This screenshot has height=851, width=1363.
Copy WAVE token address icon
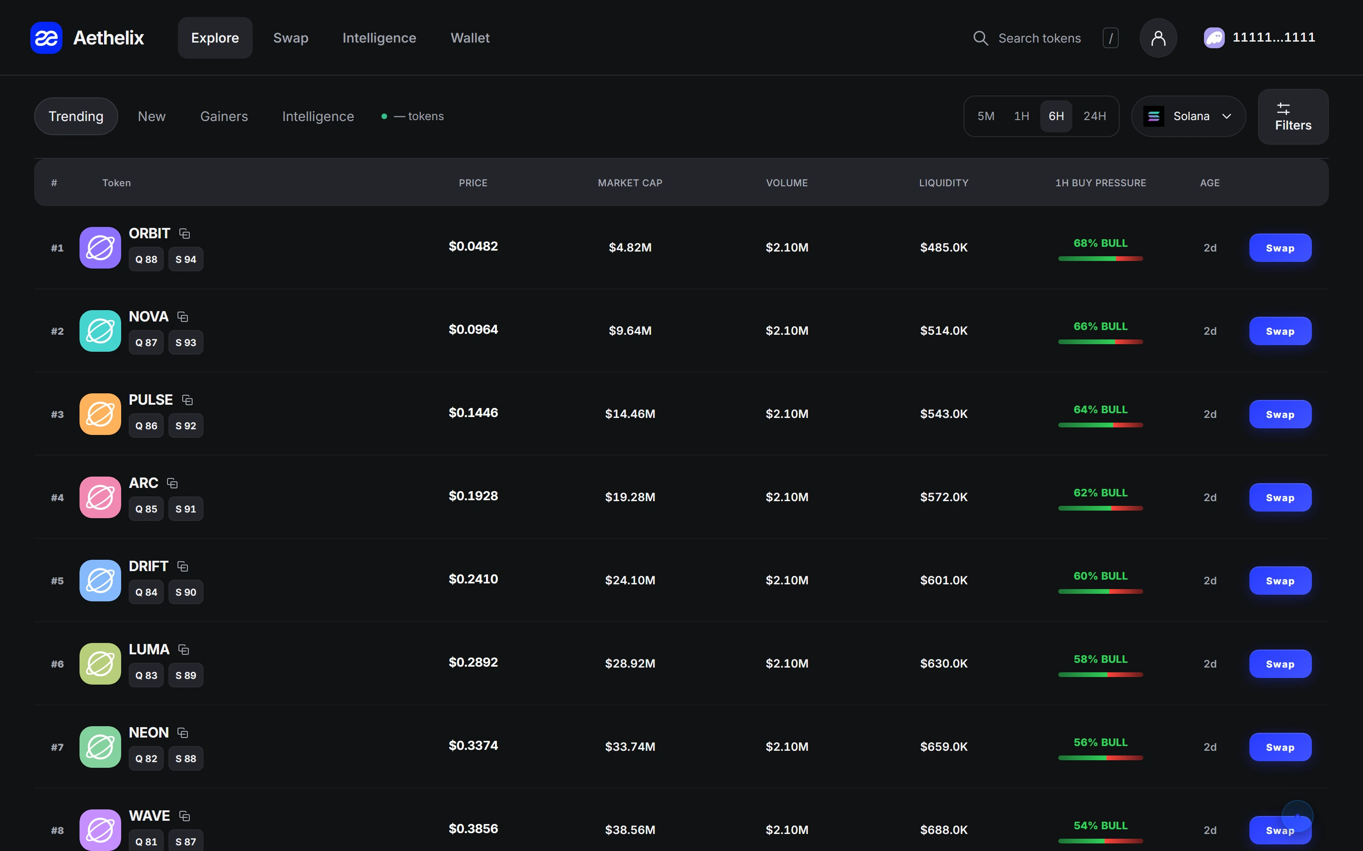[x=184, y=816]
